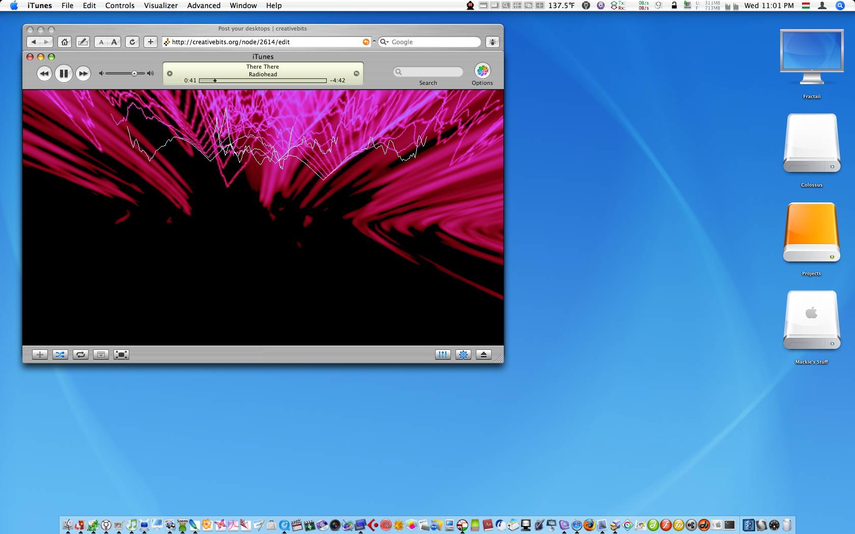The image size is (855, 534).
Task: Open the Edit menu
Action: pyautogui.click(x=90, y=6)
